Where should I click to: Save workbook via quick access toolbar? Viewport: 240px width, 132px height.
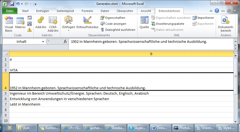pyautogui.click(x=12, y=4)
